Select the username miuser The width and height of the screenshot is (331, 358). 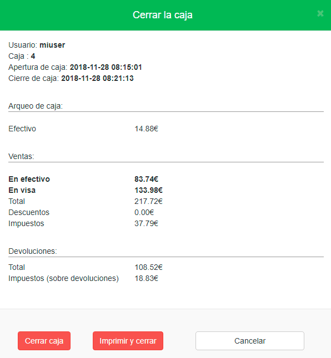[x=52, y=45]
